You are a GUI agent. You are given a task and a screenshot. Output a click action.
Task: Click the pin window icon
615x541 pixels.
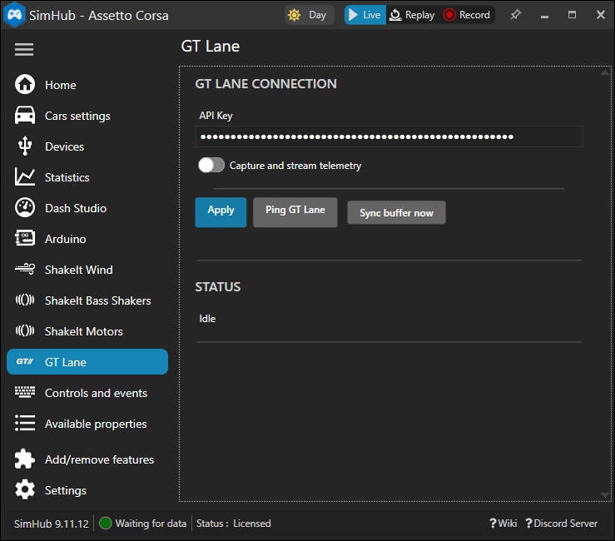point(515,15)
